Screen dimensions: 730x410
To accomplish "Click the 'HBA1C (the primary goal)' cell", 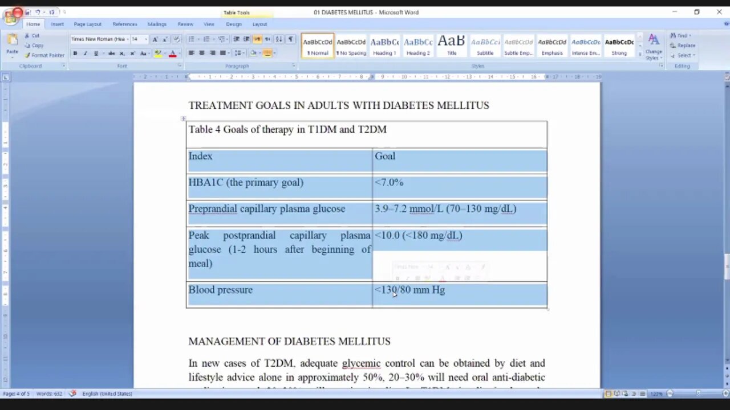I will pyautogui.click(x=279, y=187).
